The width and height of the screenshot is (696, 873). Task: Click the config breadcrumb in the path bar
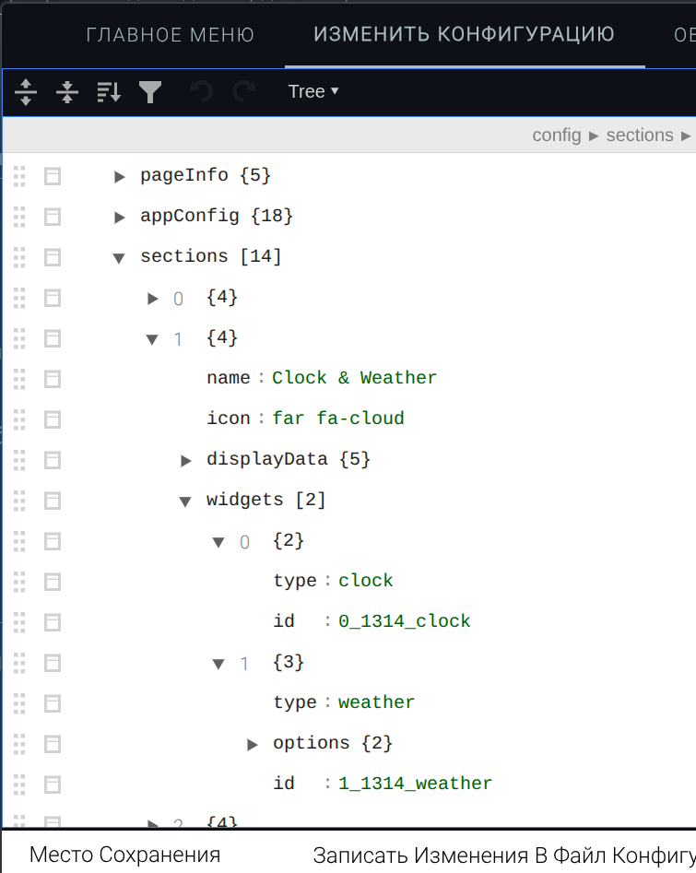(557, 136)
